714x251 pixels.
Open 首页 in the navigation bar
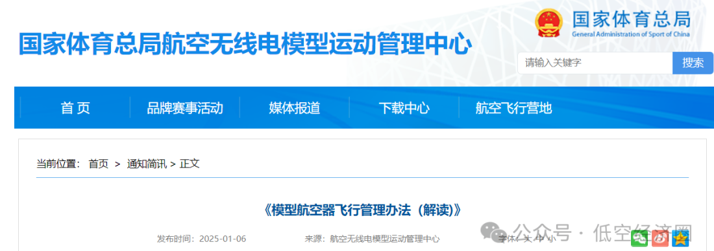(x=75, y=108)
